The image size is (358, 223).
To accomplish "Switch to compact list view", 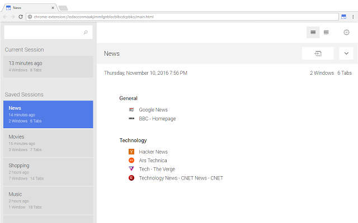I will click(313, 32).
